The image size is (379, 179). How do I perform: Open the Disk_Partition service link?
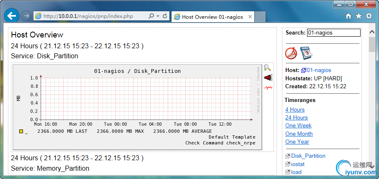(308, 156)
